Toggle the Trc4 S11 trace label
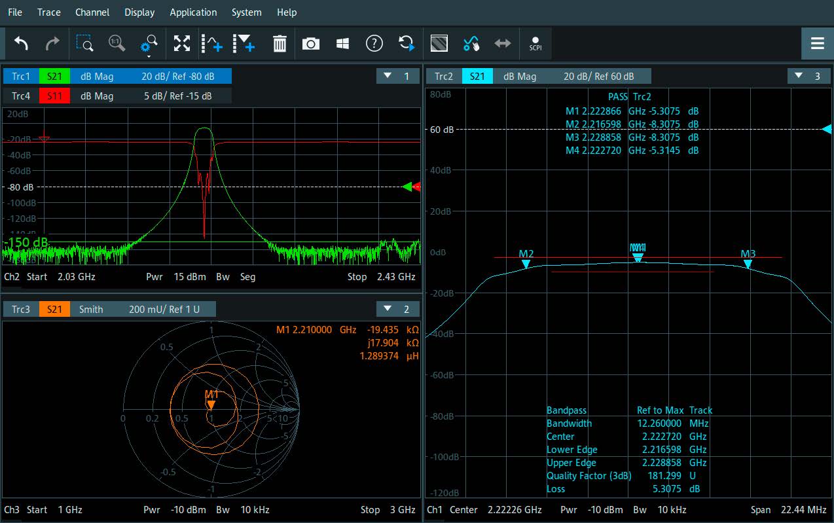 [54, 96]
